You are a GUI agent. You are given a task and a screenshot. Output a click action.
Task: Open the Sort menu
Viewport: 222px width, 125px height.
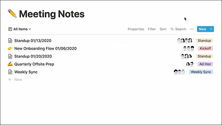(163, 29)
